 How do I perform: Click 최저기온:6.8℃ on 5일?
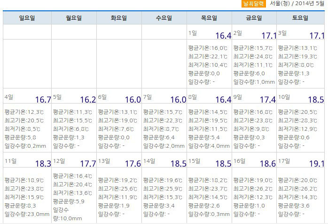[x=70, y=129]
